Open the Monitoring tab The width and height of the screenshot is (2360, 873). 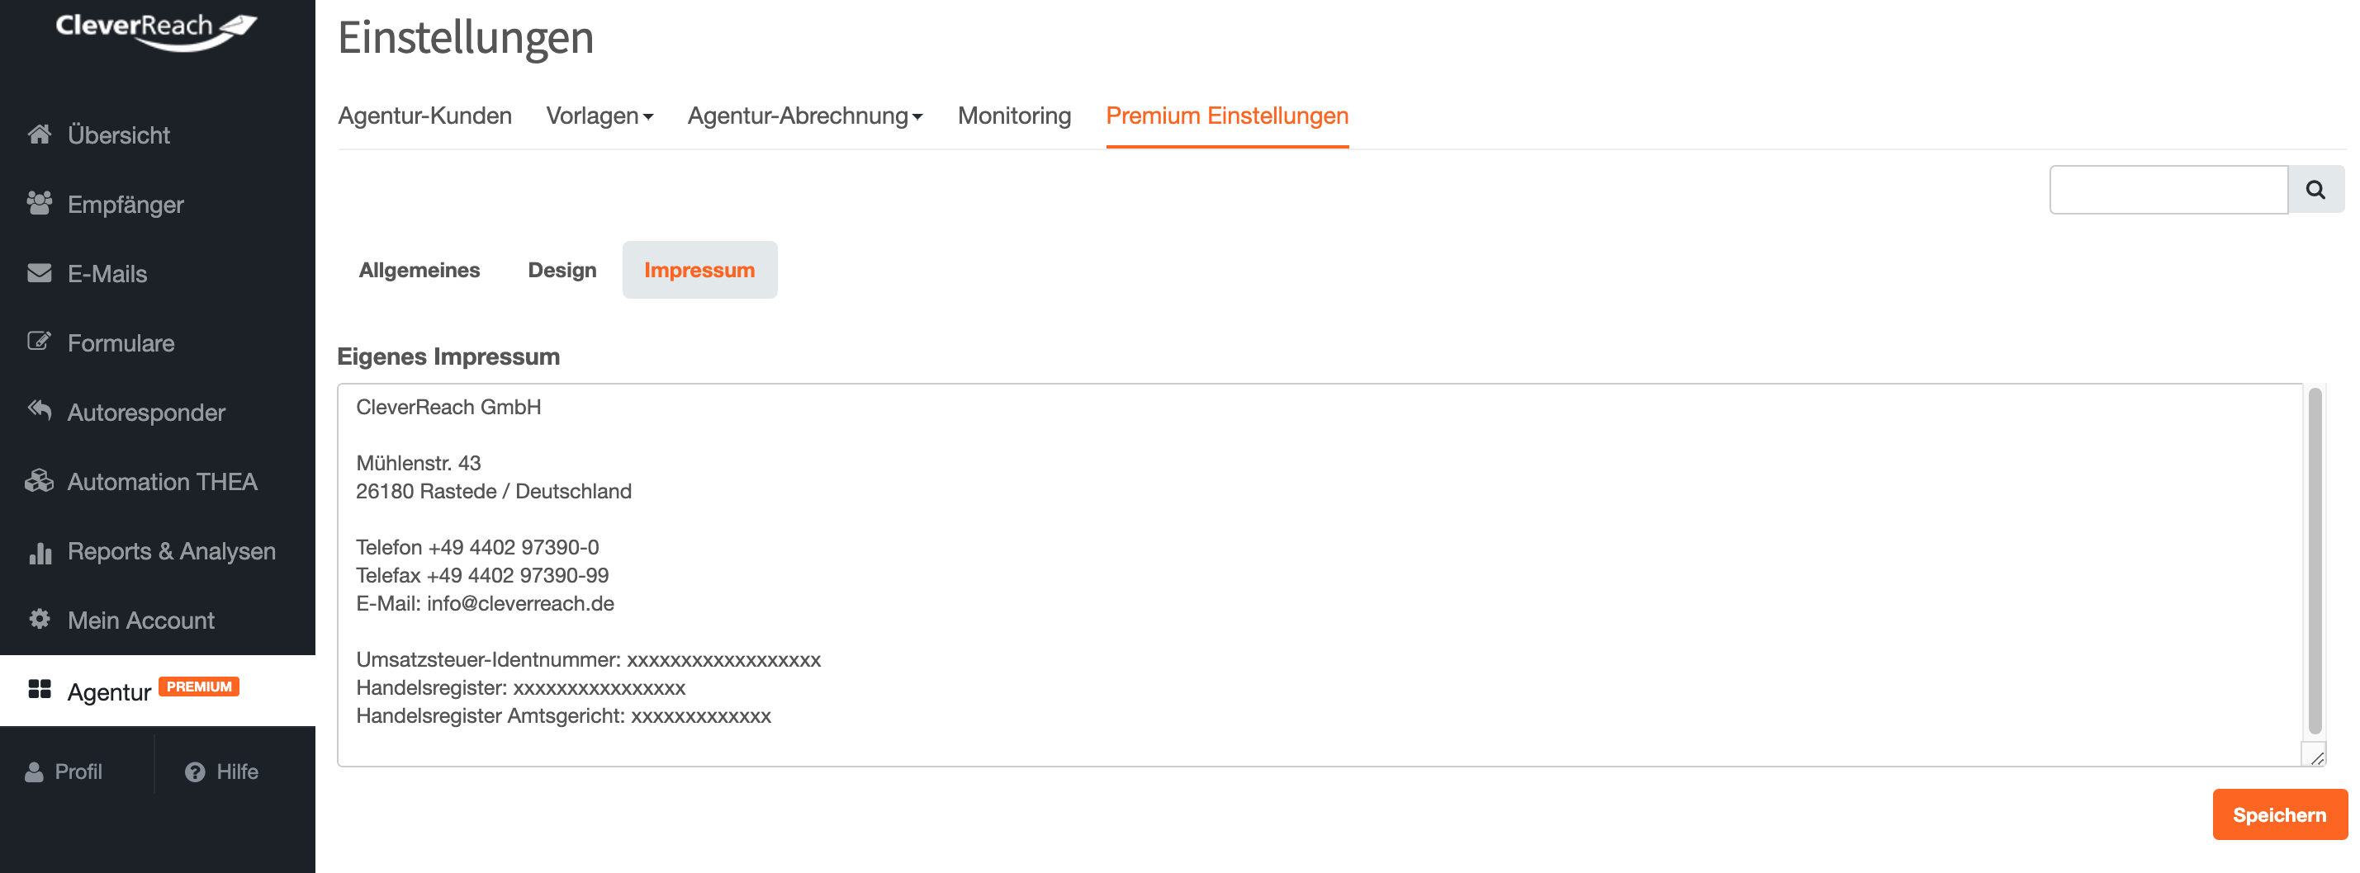pyautogui.click(x=1013, y=116)
